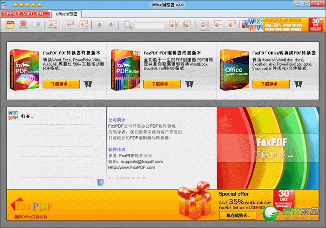Click the FoxPDF Office转换成PDF转换器 title
The image size is (326, 228).
click(x=284, y=53)
